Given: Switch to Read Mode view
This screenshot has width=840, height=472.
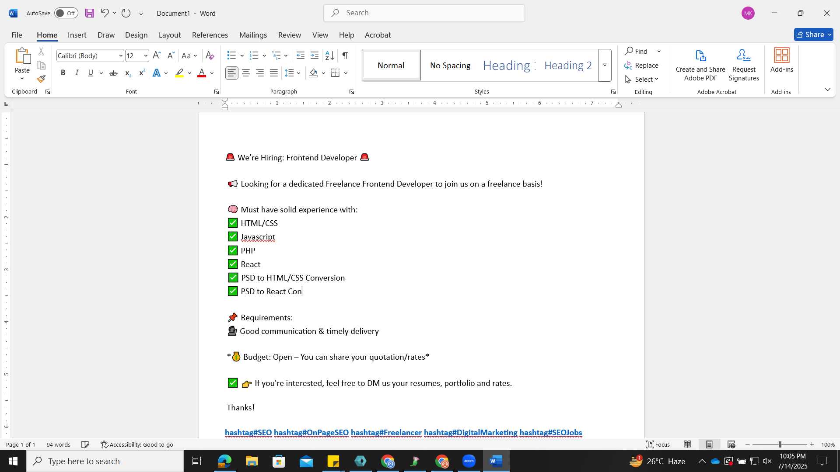Looking at the screenshot, I should point(688,444).
